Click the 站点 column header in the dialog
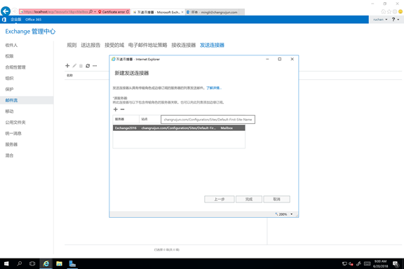 (x=150, y=119)
